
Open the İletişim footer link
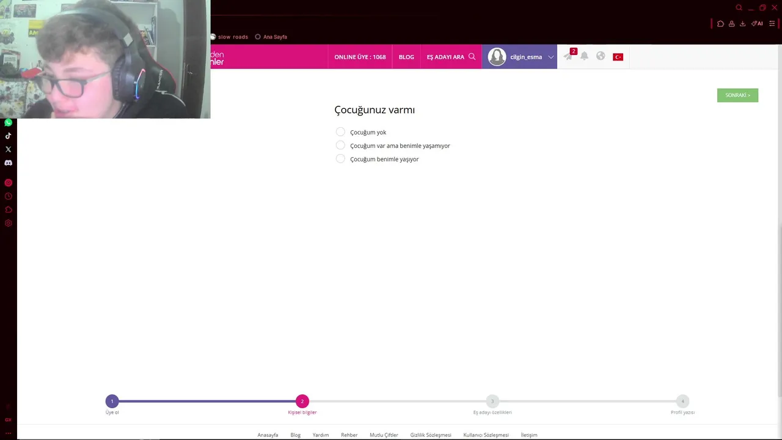(x=529, y=435)
